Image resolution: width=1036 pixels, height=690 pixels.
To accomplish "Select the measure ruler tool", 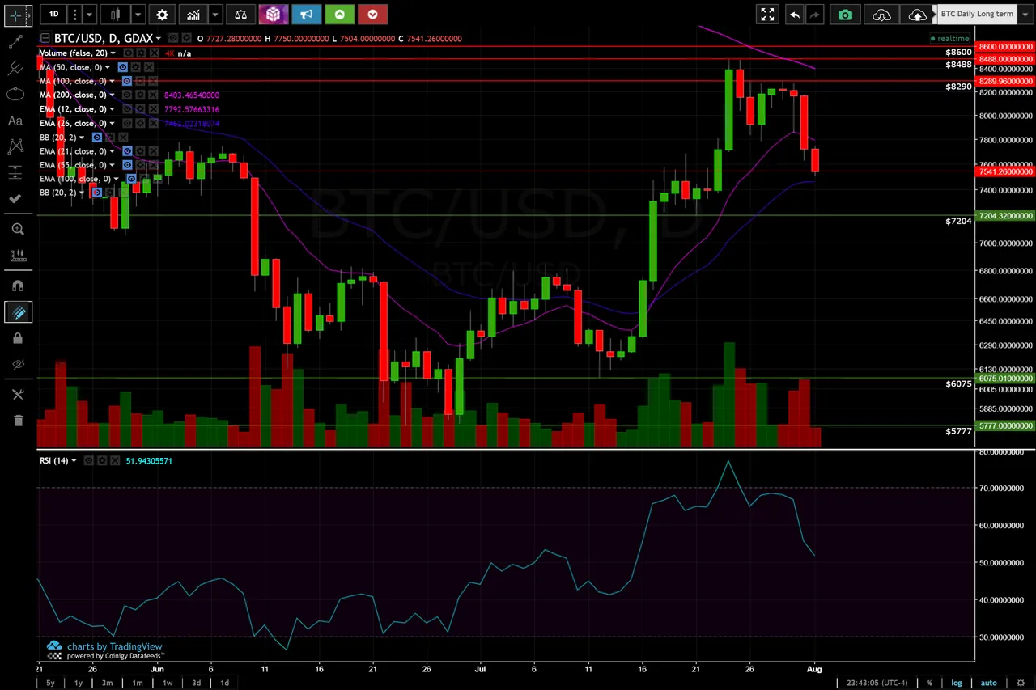I will point(17,256).
